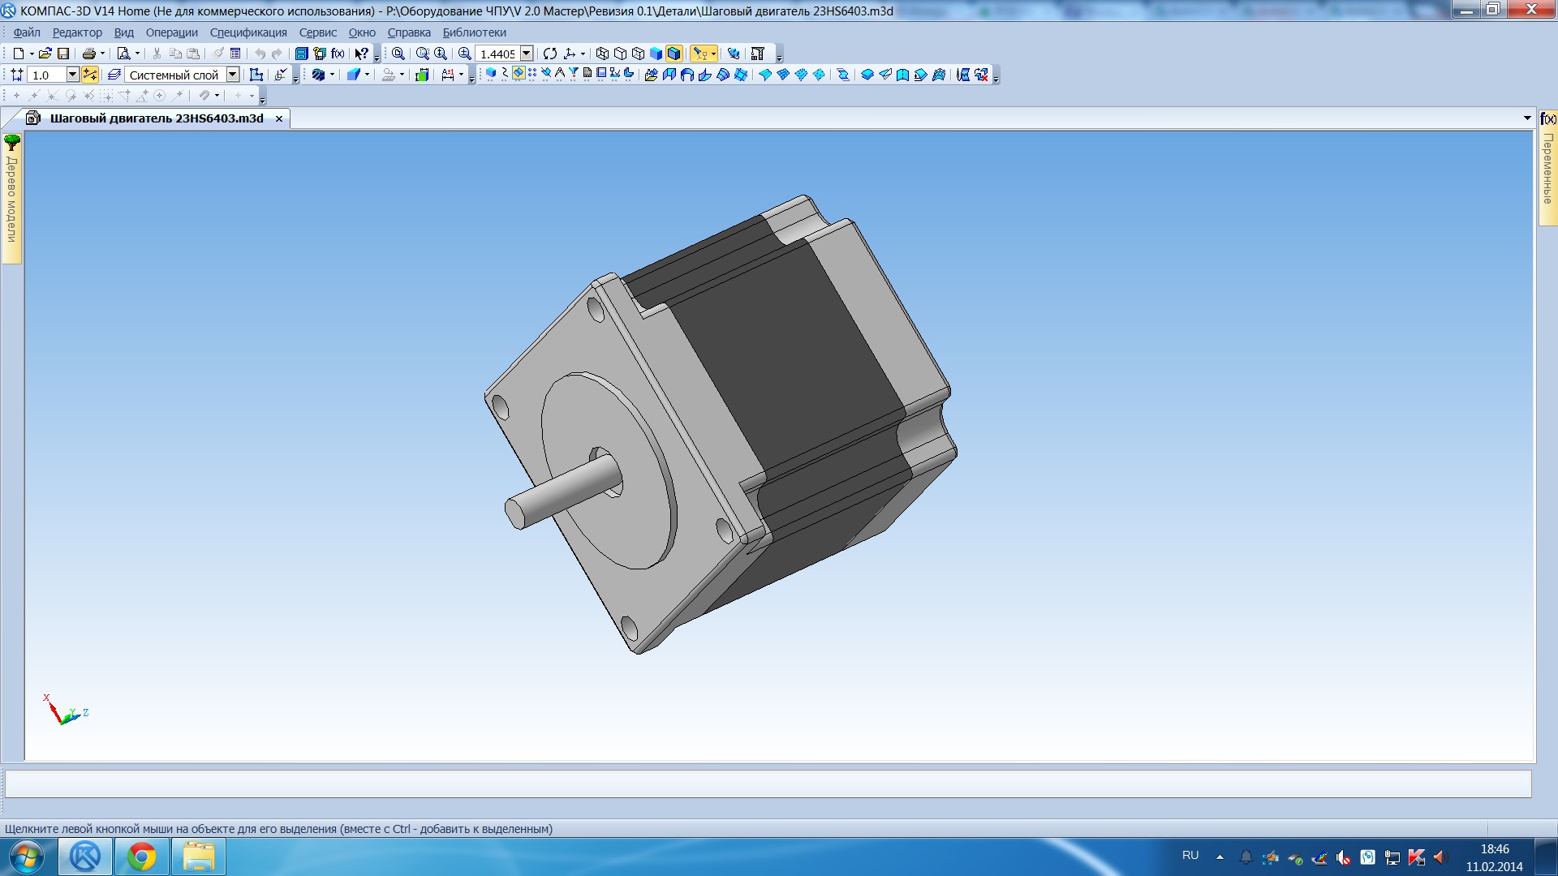Click zoom-in magnifier before scale field

pos(464,54)
